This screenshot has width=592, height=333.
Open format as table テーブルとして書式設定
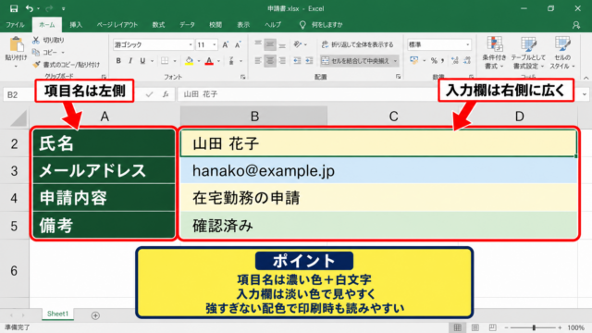[528, 53]
